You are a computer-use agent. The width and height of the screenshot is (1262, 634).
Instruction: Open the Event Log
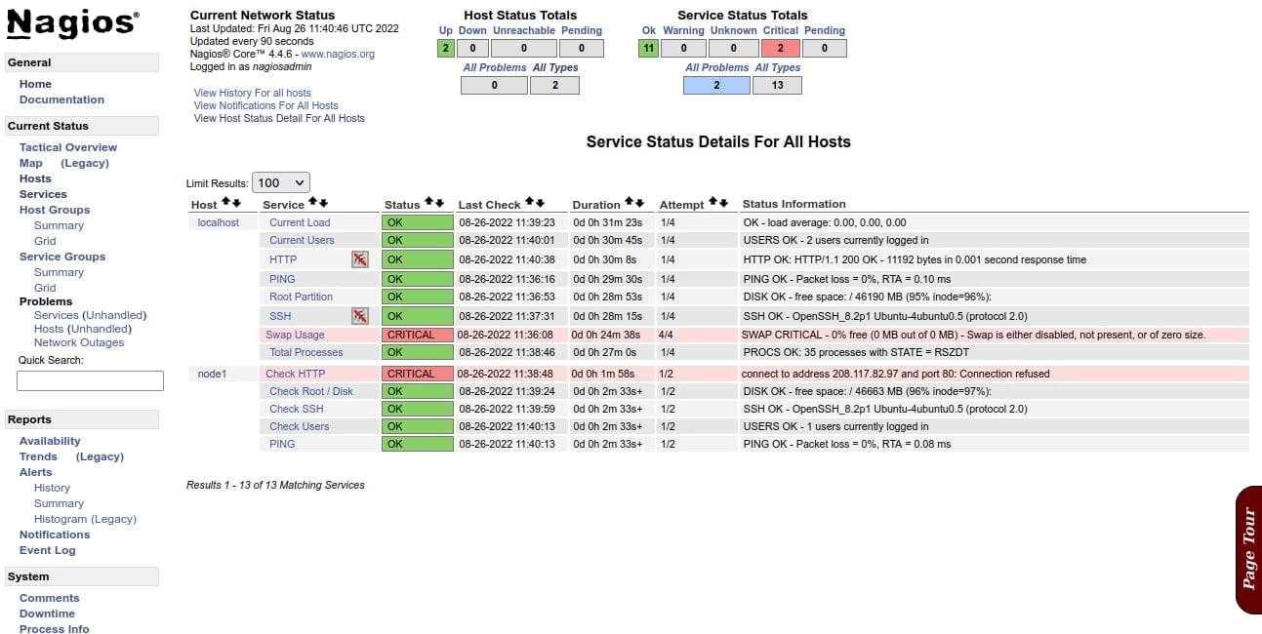(x=47, y=550)
